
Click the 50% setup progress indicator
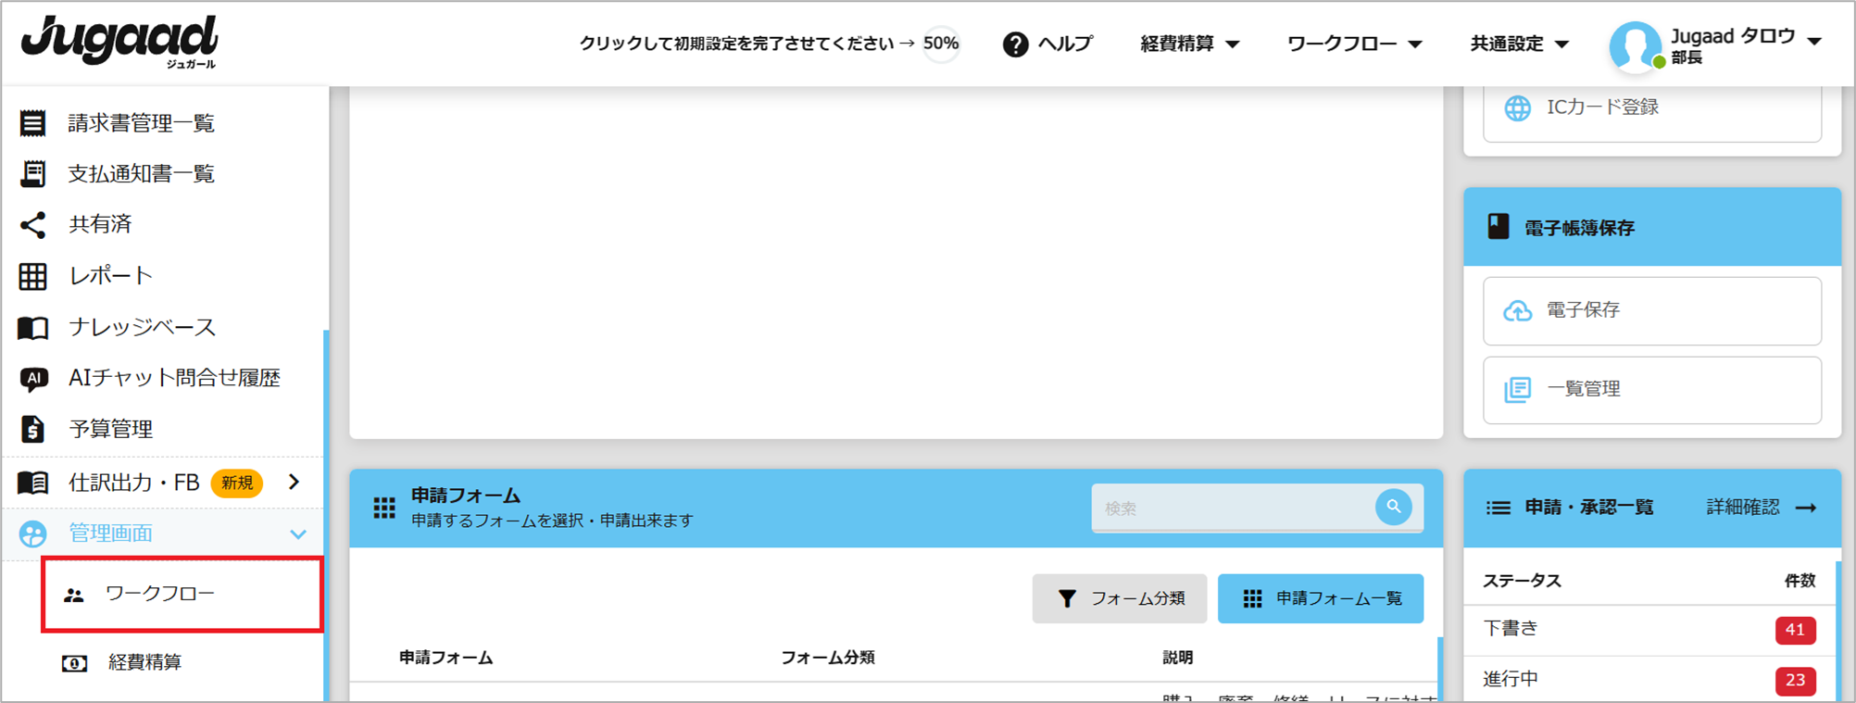(941, 44)
